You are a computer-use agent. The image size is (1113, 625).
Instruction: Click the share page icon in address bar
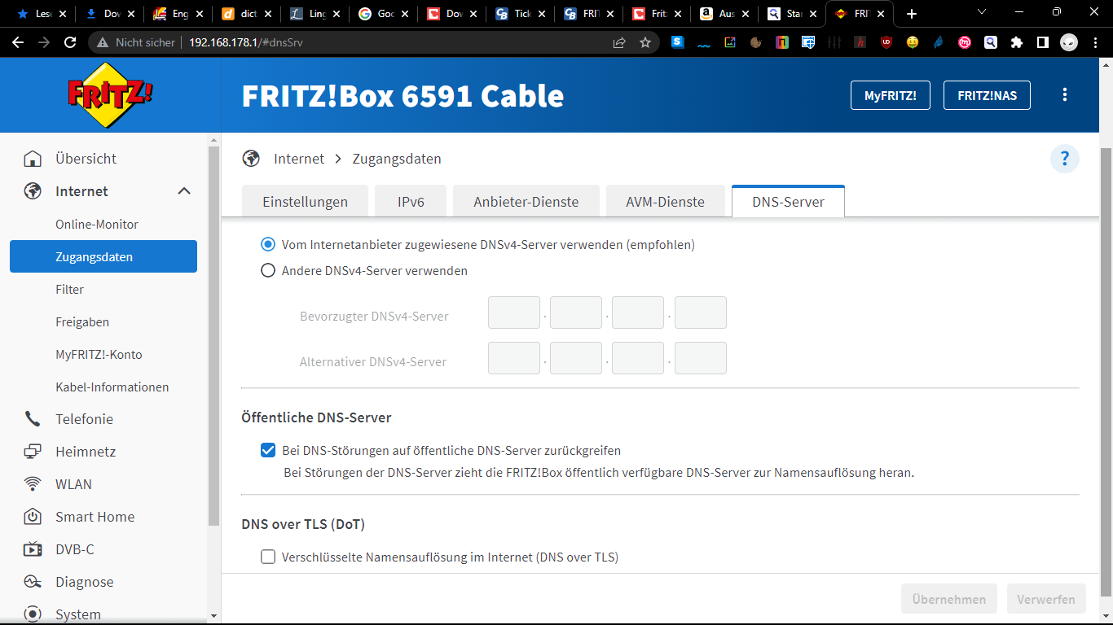(619, 42)
